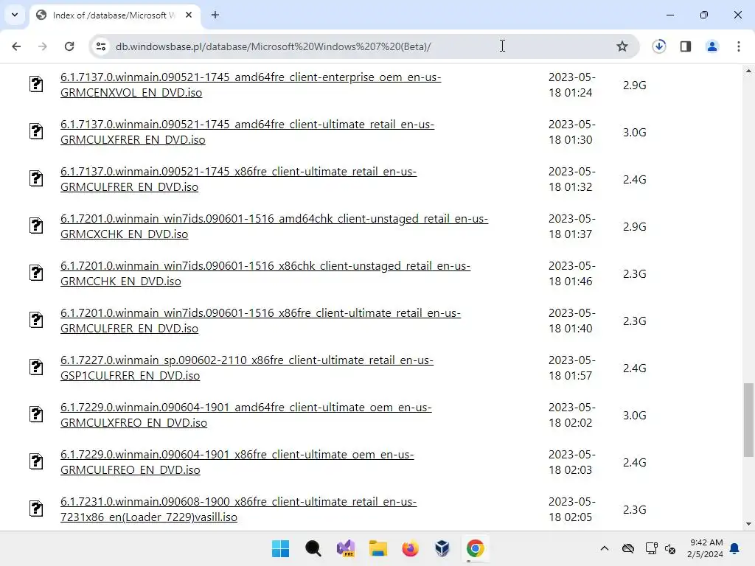Click scrollbar down arrow

pyautogui.click(x=748, y=524)
